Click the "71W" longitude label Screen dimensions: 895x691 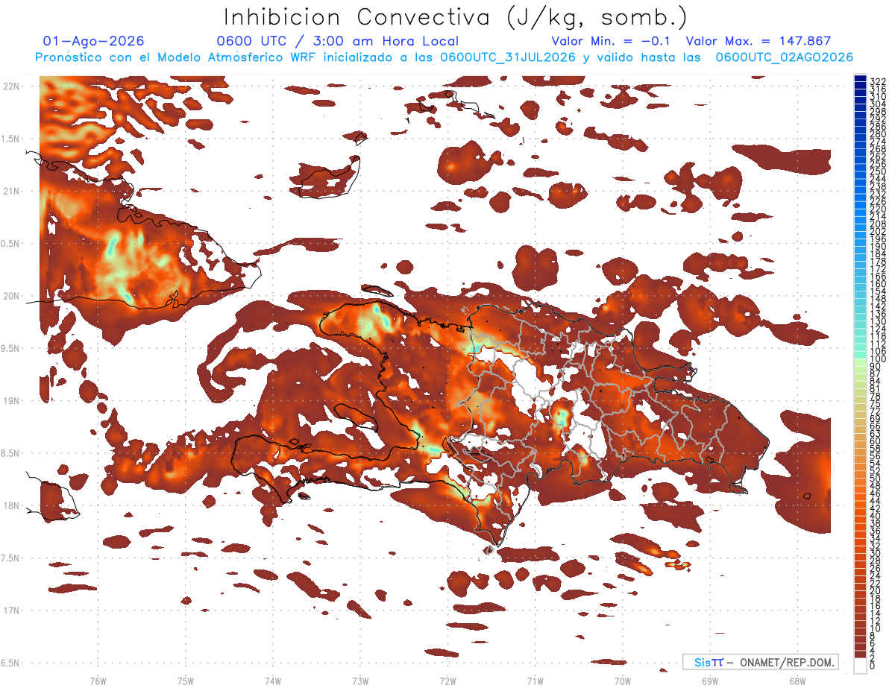click(x=535, y=681)
